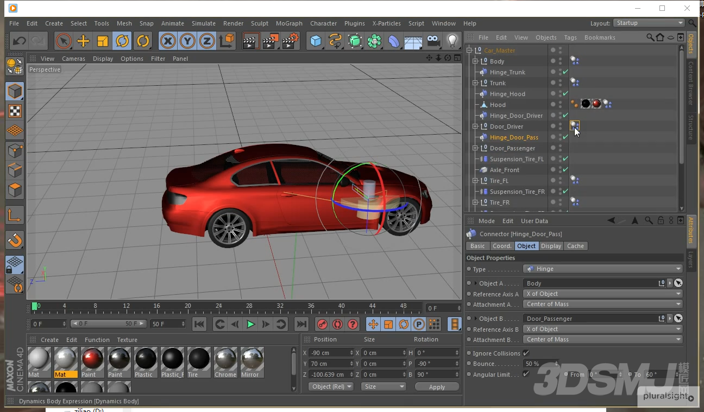
Task: Open Snap menu
Action: [147, 23]
